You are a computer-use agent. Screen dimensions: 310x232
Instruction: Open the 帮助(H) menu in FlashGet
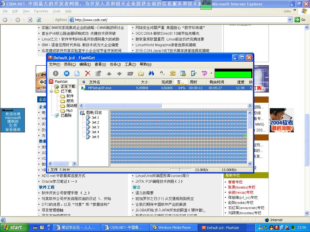pos(146,64)
